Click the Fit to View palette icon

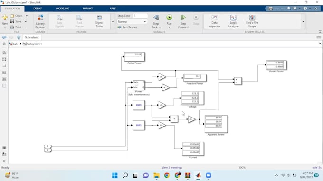click(x=4, y=59)
